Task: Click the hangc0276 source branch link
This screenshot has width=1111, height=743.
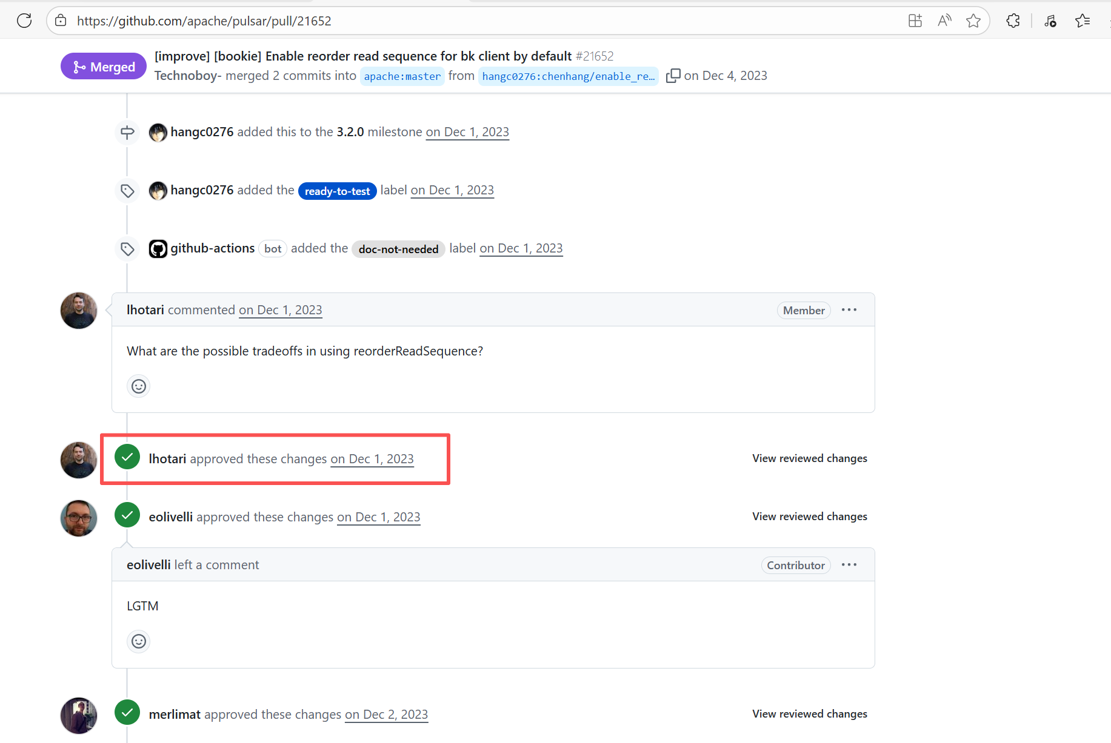Action: [x=568, y=76]
